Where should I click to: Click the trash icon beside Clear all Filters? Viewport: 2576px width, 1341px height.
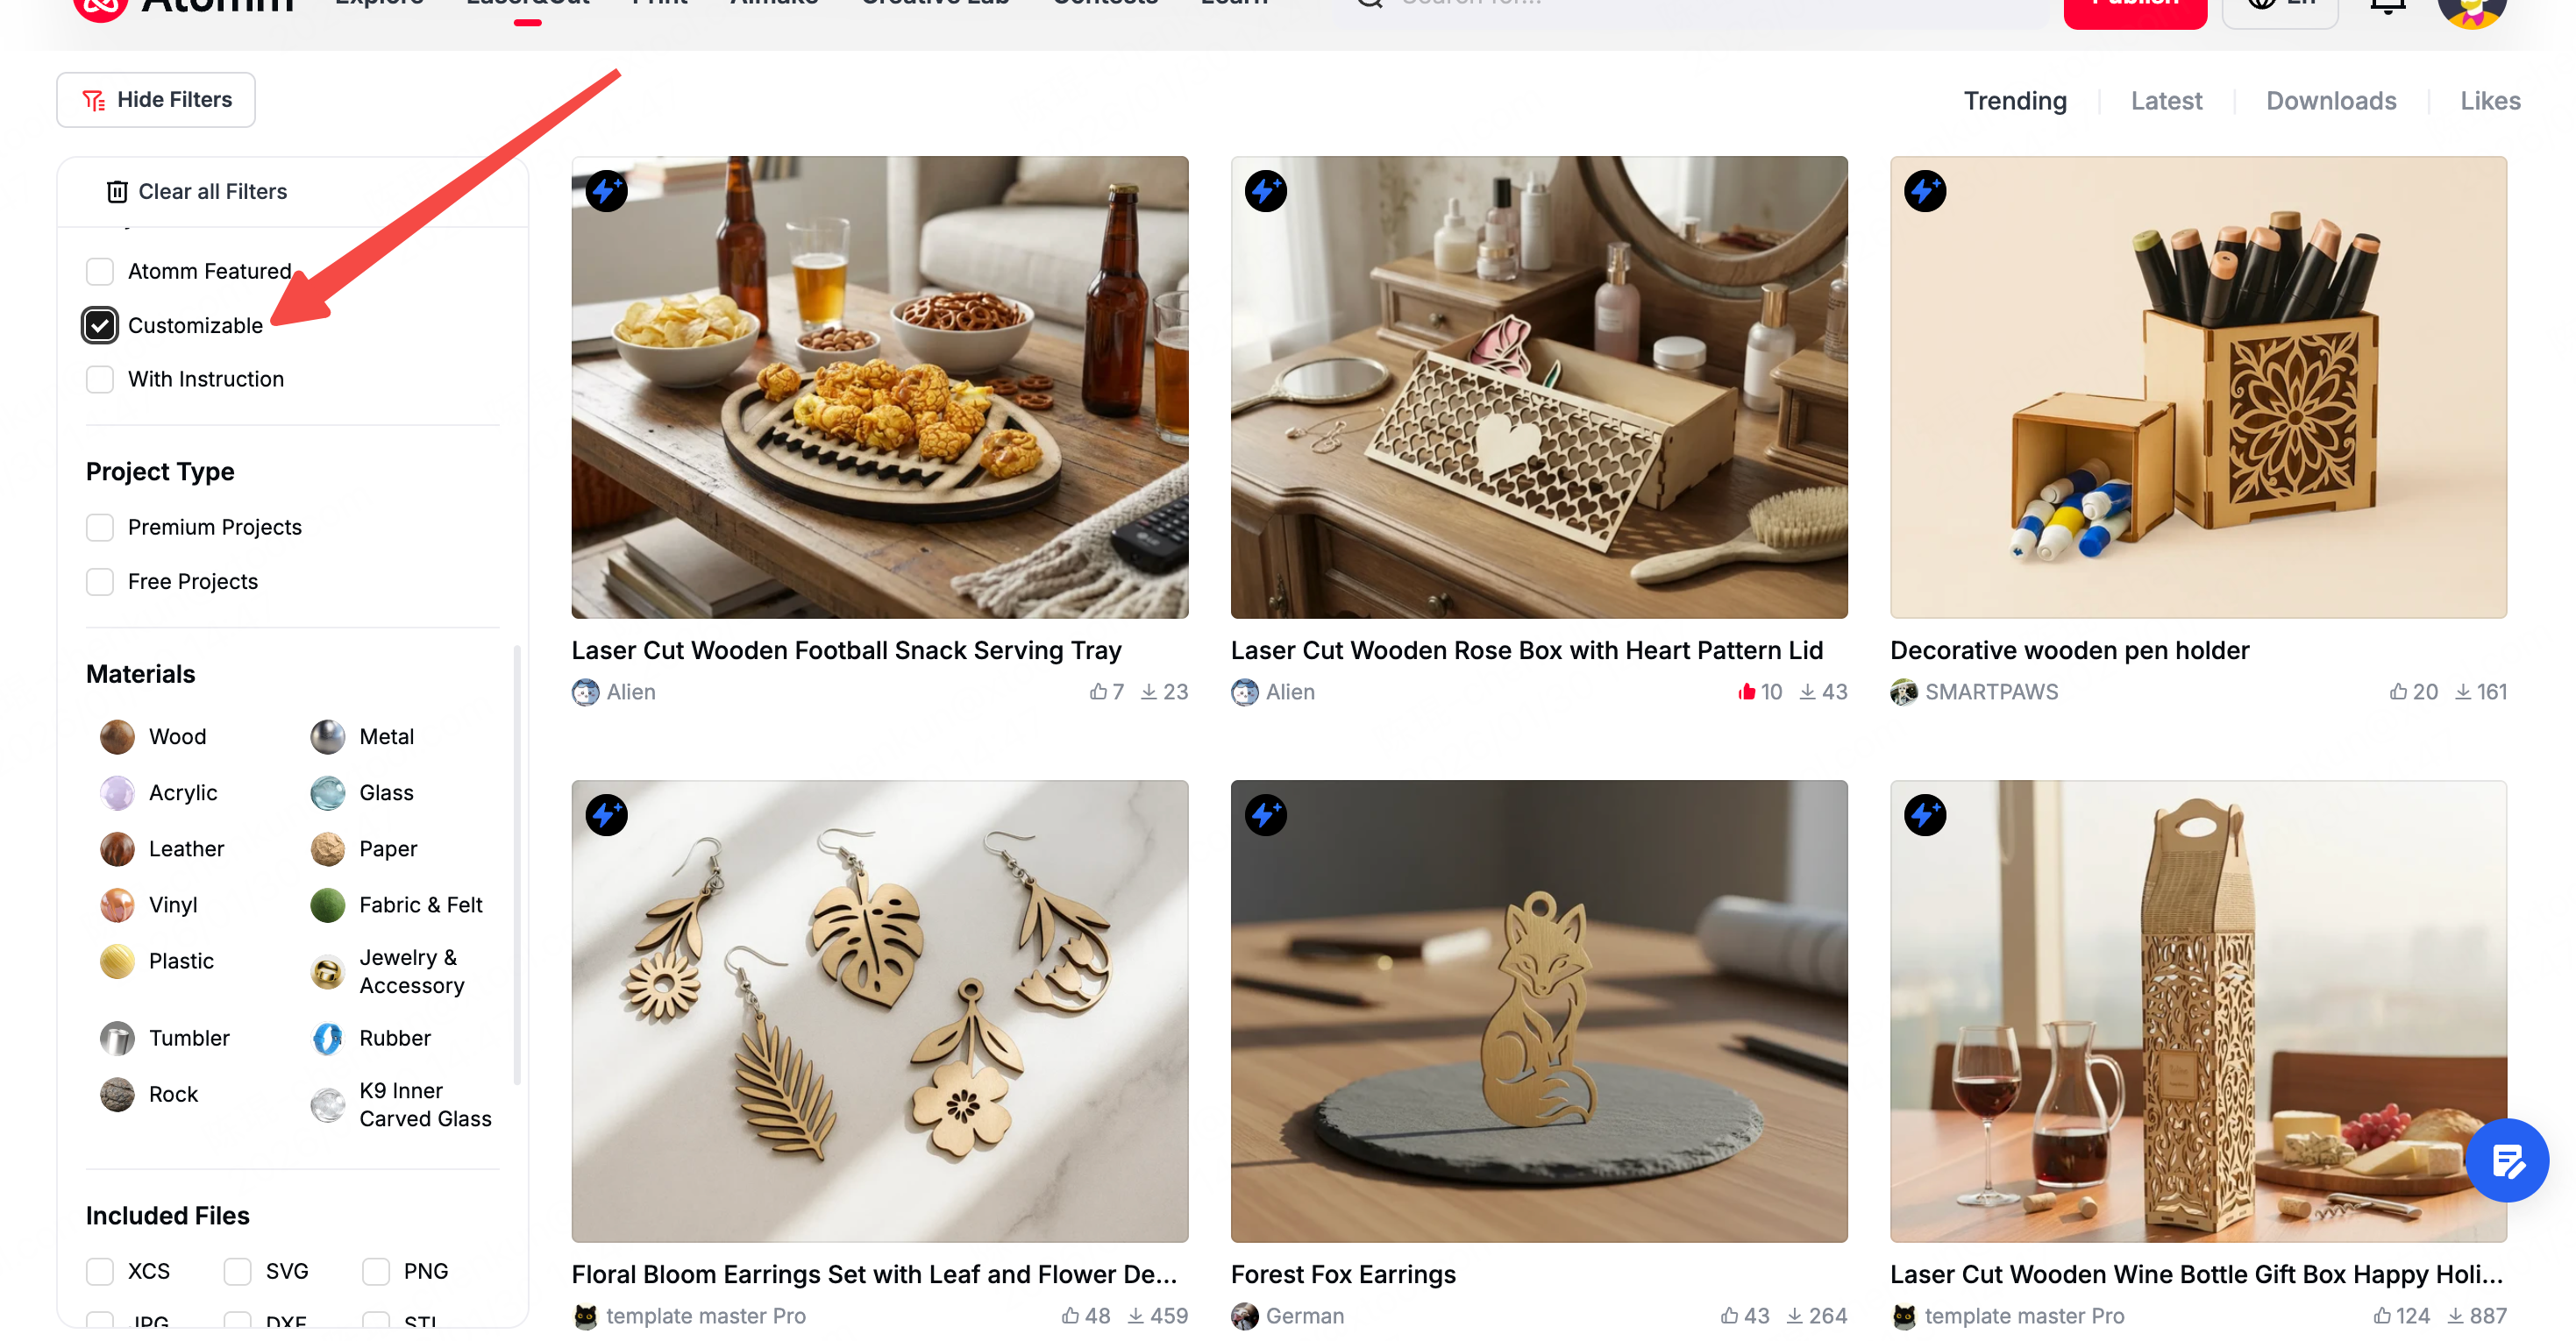117,191
